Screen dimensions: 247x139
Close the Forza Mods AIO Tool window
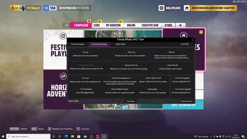193,40
